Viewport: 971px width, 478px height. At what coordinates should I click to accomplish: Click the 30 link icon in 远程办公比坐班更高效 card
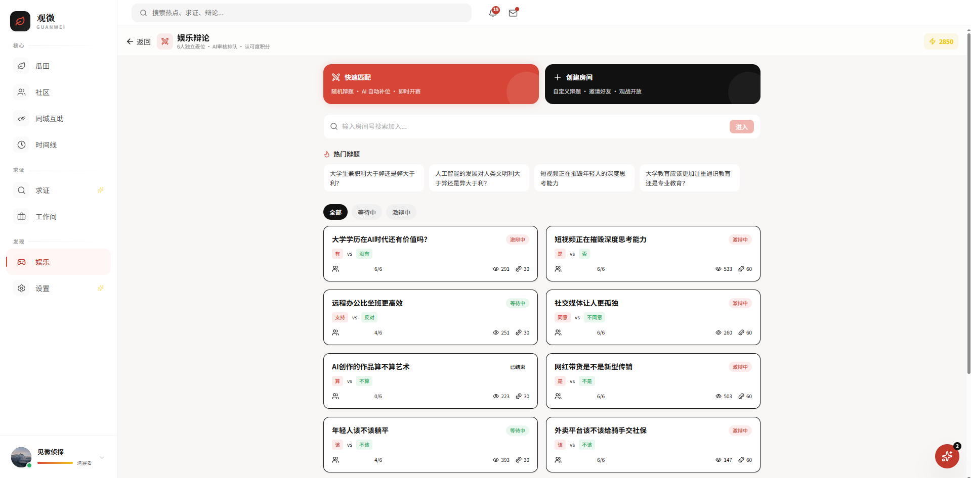tap(519, 332)
